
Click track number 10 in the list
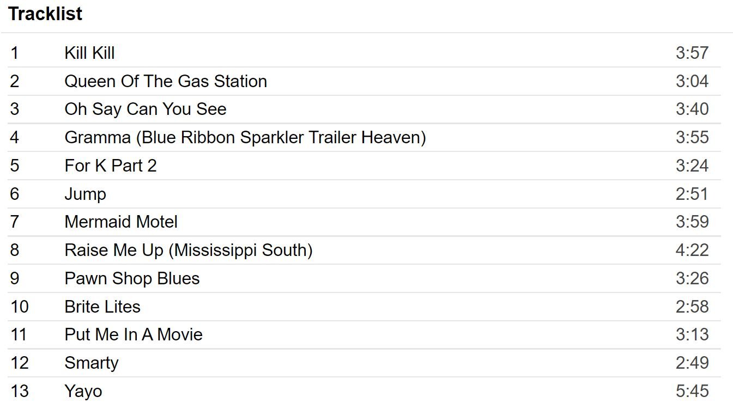click(x=19, y=307)
